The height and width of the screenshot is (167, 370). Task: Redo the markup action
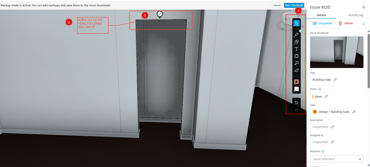(297, 109)
